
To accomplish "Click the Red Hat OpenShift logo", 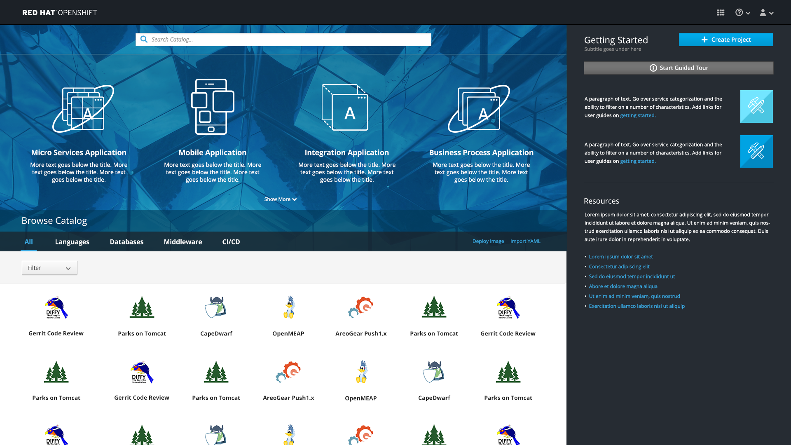I will [60, 13].
